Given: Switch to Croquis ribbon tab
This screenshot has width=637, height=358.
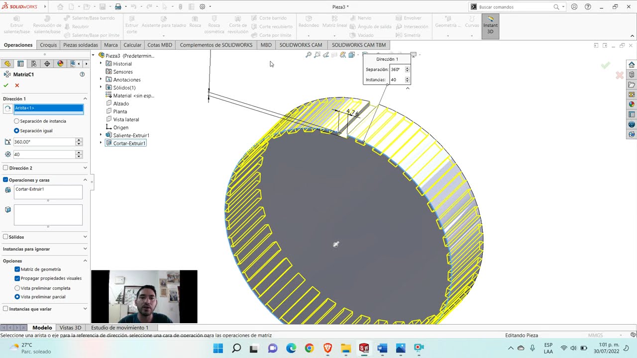Looking at the screenshot, I should (48, 45).
